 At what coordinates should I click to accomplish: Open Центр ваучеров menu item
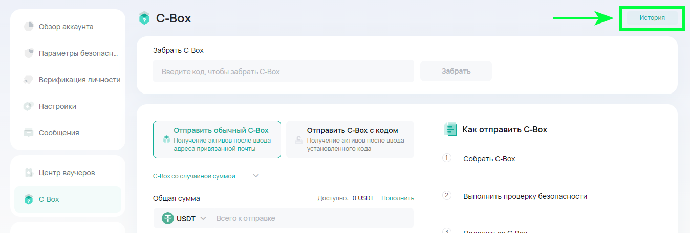coord(68,173)
